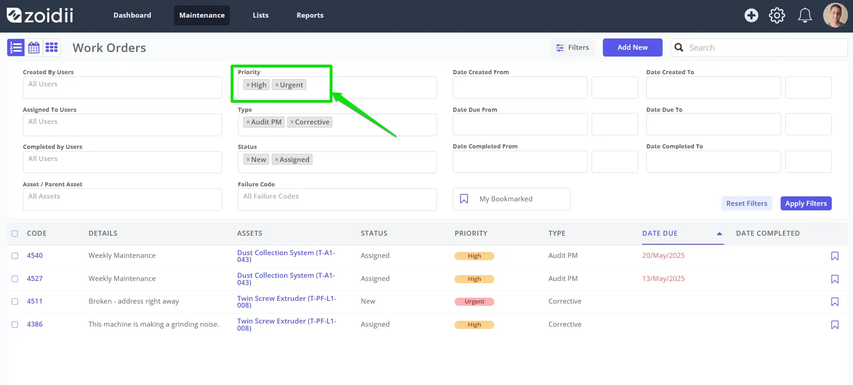Open the Failure Code dropdown
The height and width of the screenshot is (385, 853).
337,200
